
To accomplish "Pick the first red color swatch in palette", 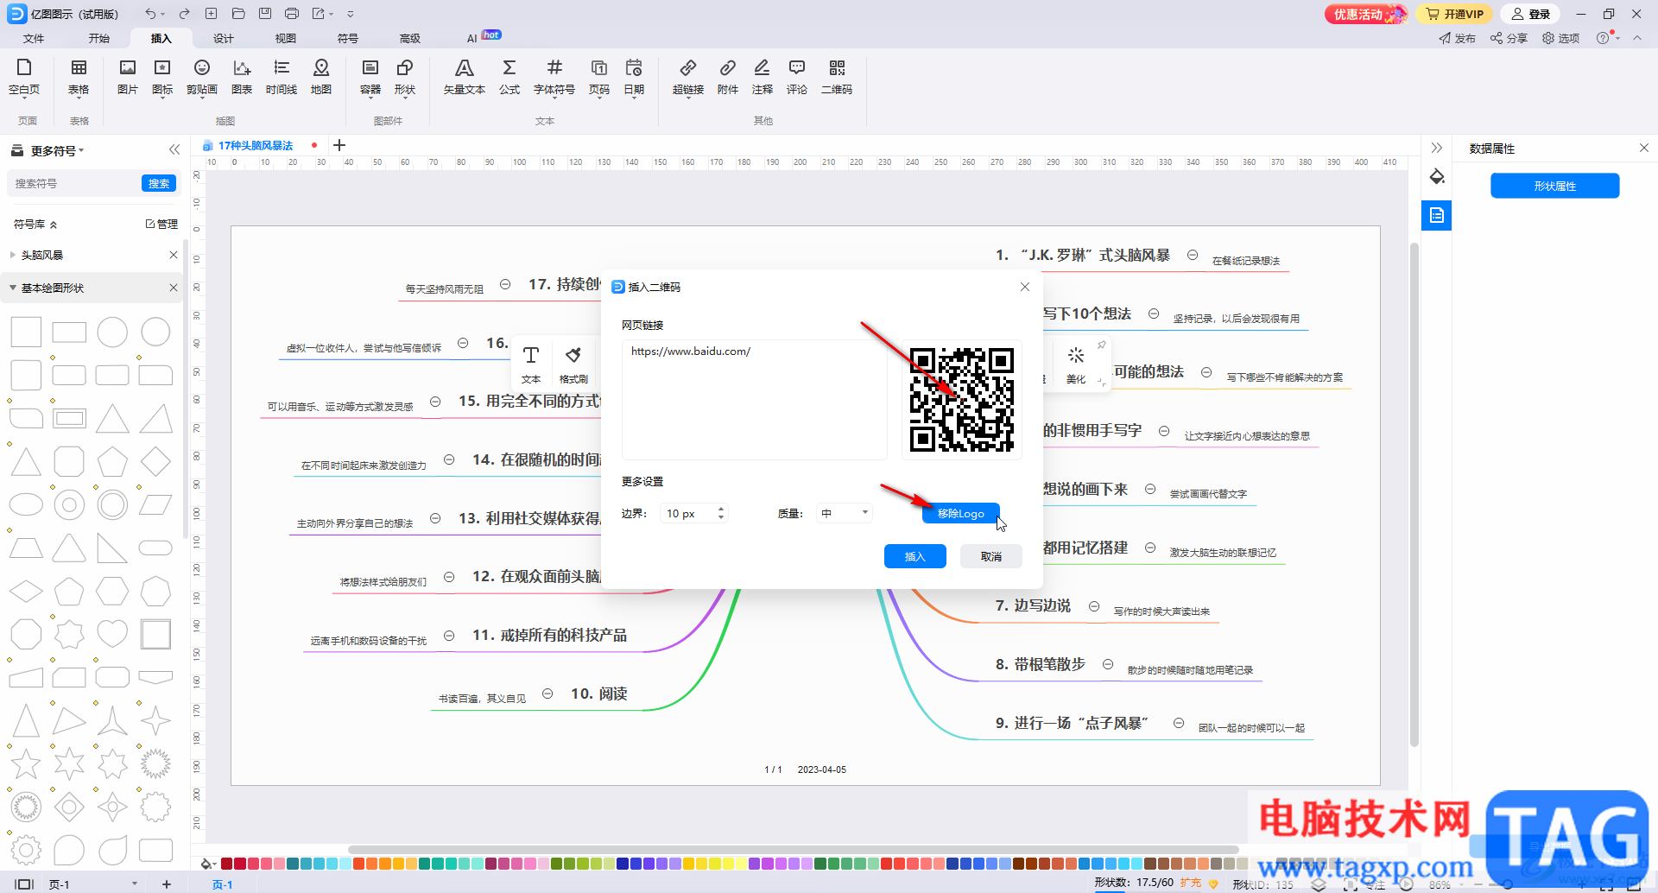I will [226, 864].
